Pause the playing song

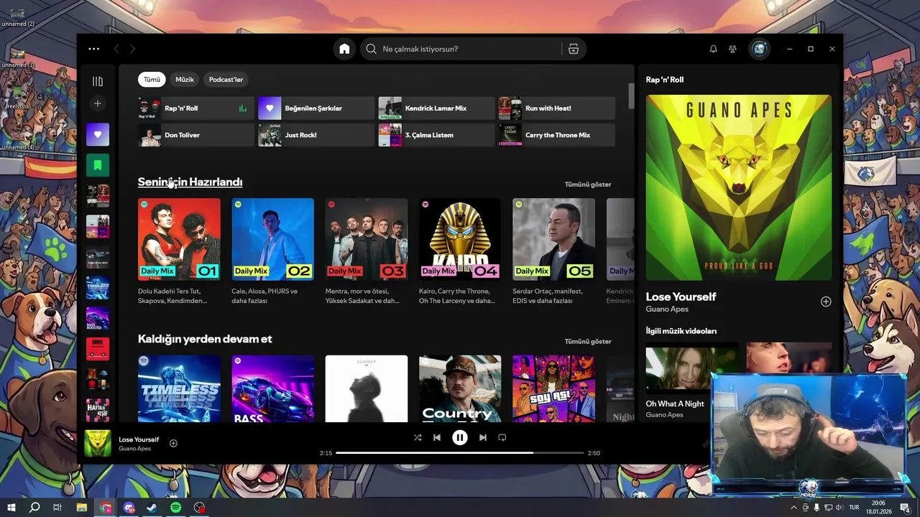[460, 437]
